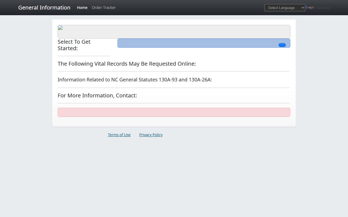Click the empty gray banner image area
This screenshot has width=348, height=217.
[174, 32]
